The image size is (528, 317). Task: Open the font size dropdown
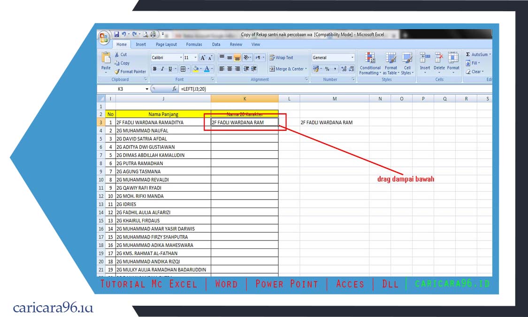pyautogui.click(x=195, y=58)
